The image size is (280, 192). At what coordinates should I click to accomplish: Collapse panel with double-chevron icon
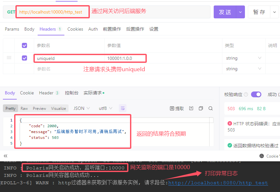click(5, 156)
